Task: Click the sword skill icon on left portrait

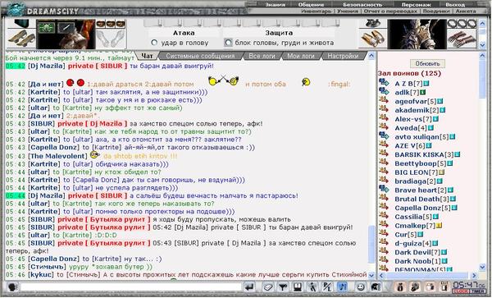Action: pos(66,28)
